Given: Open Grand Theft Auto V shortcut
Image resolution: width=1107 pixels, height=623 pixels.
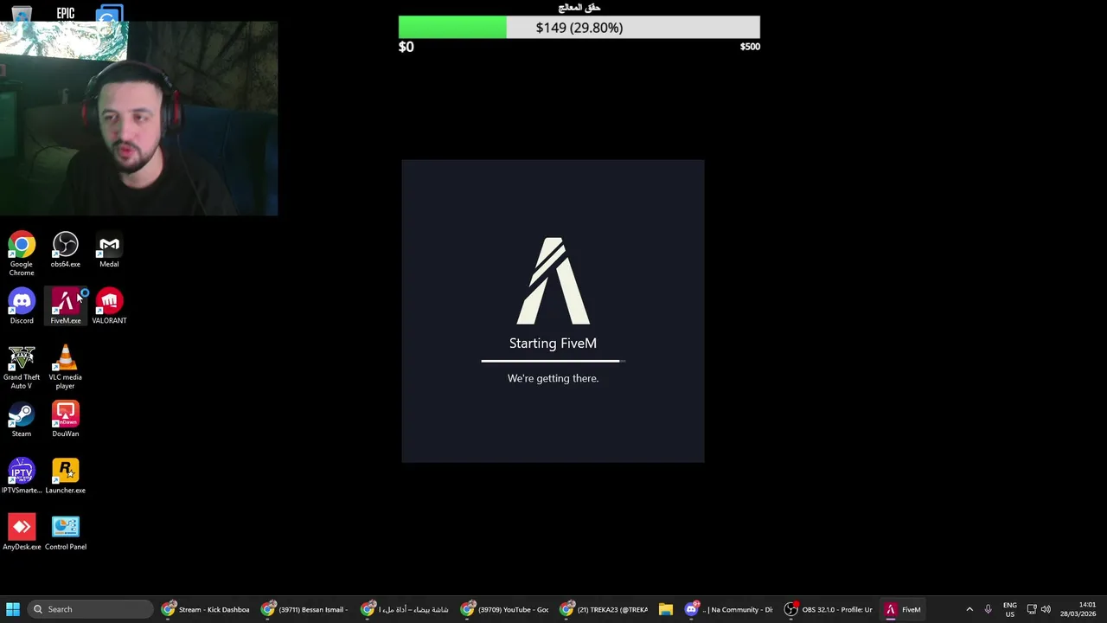Looking at the screenshot, I should click(22, 367).
